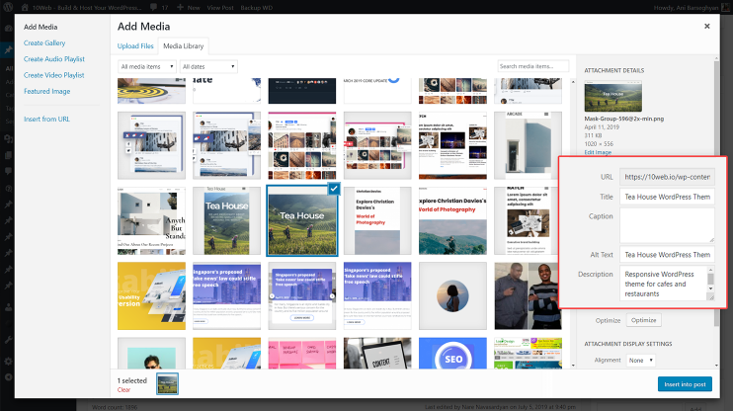The image size is (733, 411).
Task: Edit the attachment Title field
Action: click(667, 197)
